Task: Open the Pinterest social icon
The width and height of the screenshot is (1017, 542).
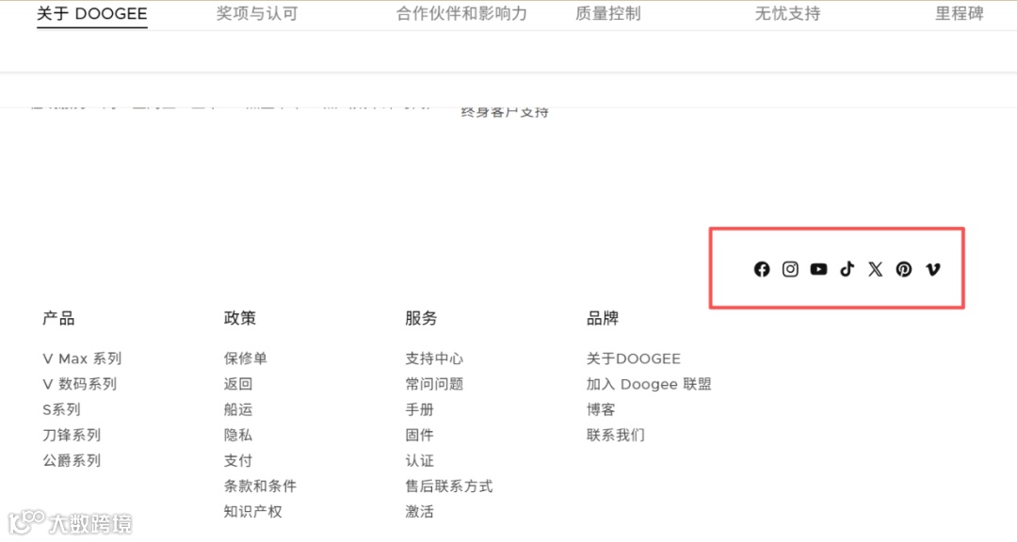Action: [903, 269]
